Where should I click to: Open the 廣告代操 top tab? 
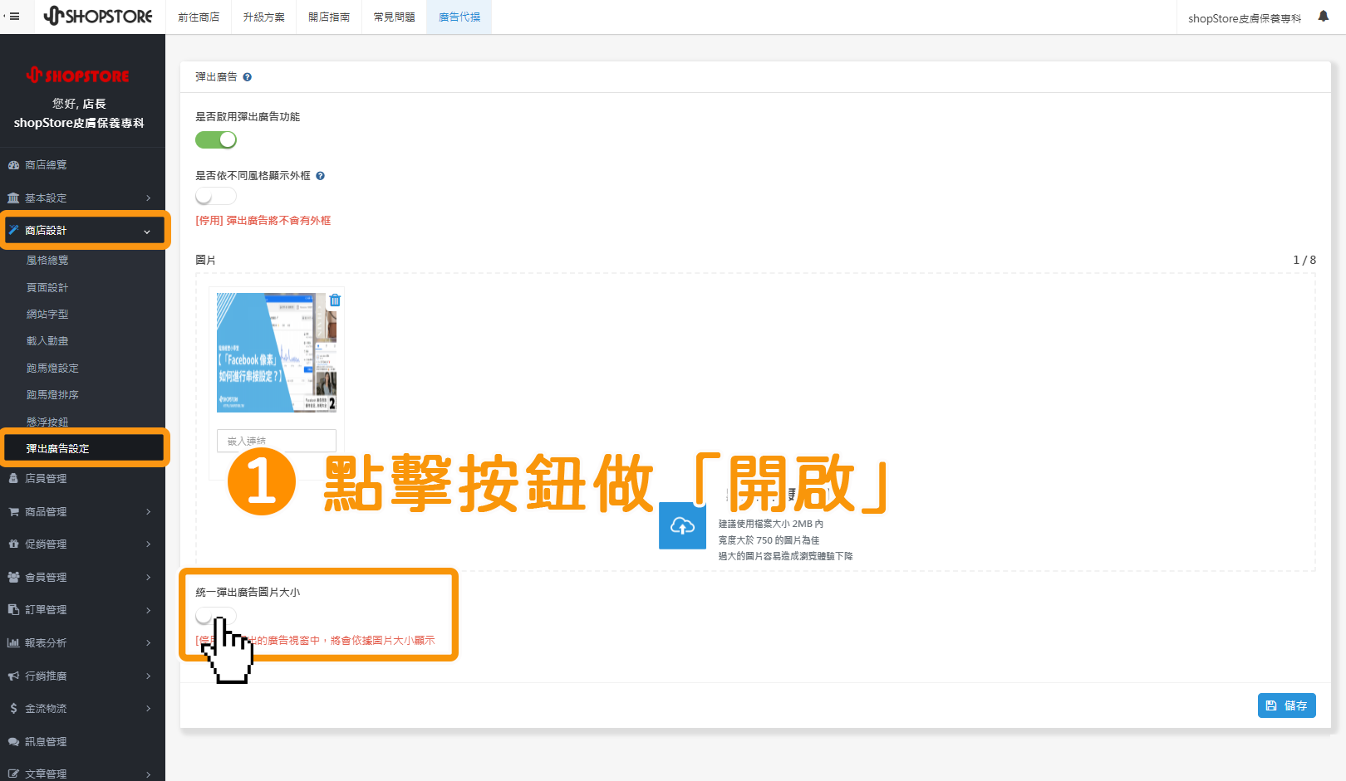459,17
